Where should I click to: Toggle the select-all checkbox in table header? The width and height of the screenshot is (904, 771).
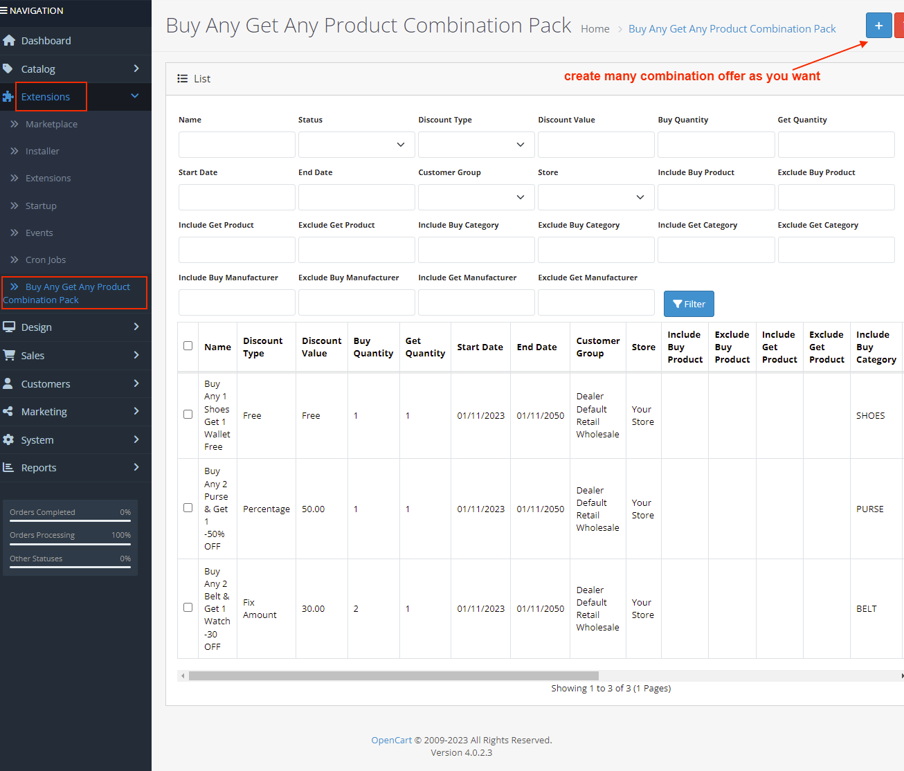point(188,346)
